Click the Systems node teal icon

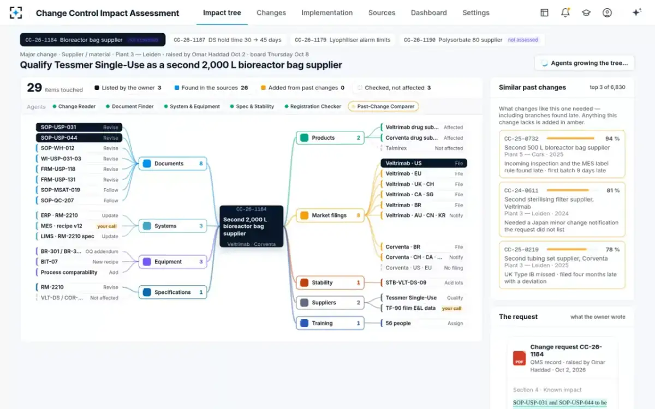(x=147, y=226)
